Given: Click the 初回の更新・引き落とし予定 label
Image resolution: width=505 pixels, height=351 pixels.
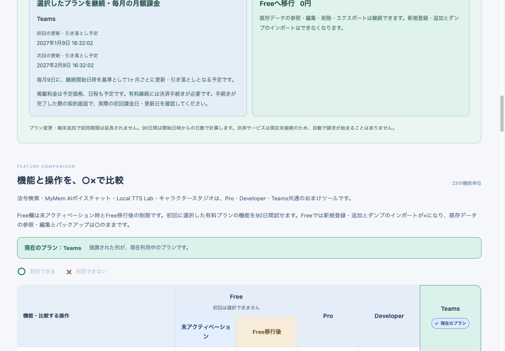Looking at the screenshot, I should point(67,33).
